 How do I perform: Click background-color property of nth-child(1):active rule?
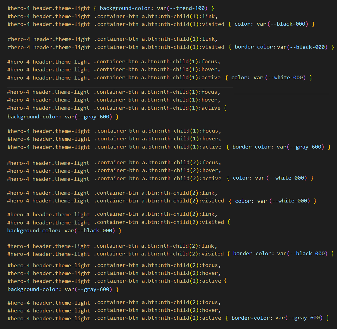coord(33,116)
